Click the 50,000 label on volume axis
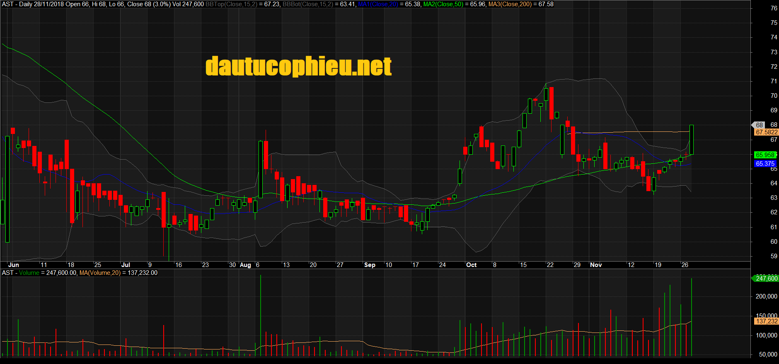Viewport: 779px width, 364px height. [x=768, y=354]
